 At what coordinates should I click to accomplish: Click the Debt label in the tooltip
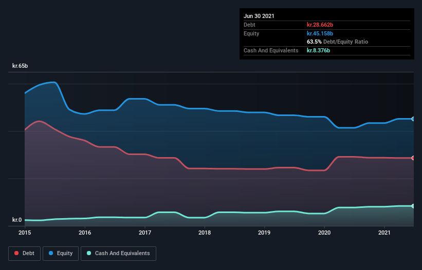pos(249,25)
